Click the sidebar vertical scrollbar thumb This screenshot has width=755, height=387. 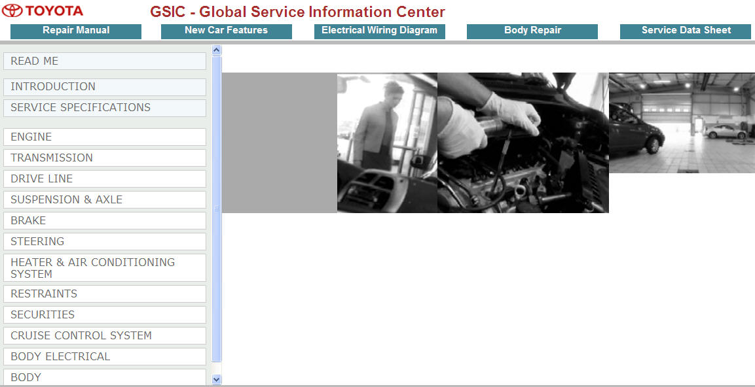click(216, 208)
